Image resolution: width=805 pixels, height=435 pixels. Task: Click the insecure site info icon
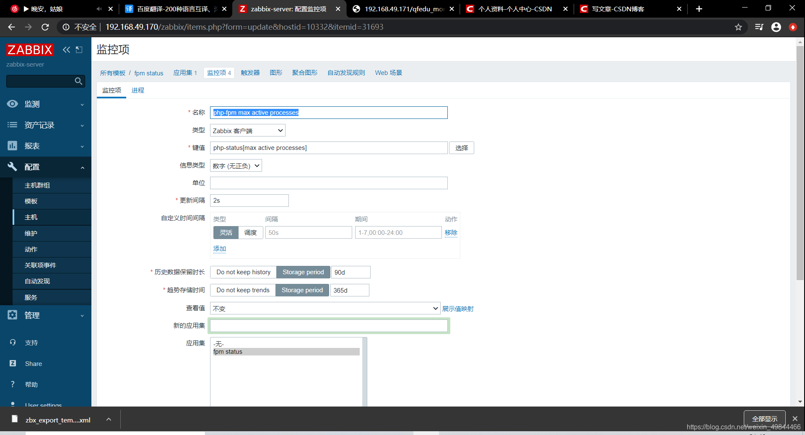(66, 27)
